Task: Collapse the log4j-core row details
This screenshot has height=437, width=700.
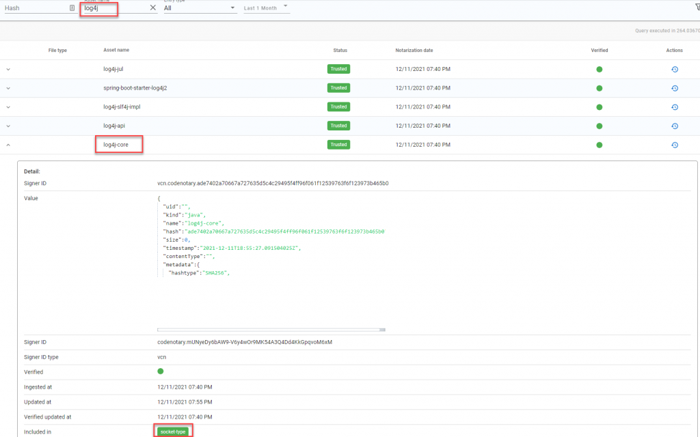Action: click(x=8, y=145)
